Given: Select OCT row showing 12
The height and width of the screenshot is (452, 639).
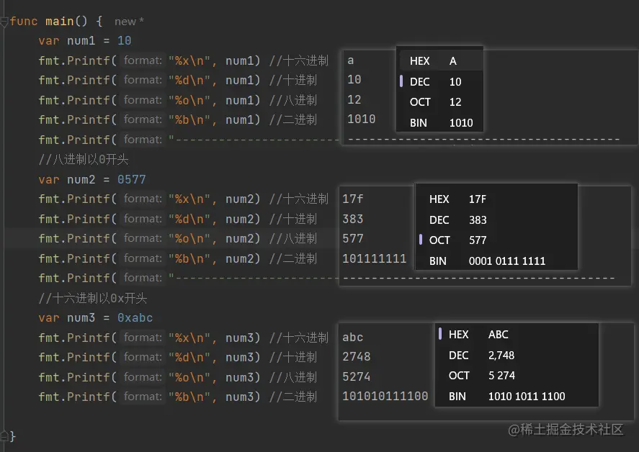Looking at the screenshot, I should pos(439,102).
